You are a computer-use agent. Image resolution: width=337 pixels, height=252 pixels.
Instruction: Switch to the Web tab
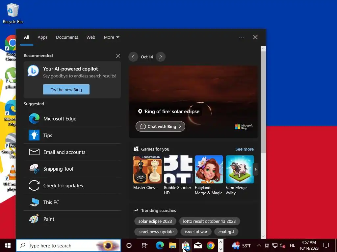(91, 37)
